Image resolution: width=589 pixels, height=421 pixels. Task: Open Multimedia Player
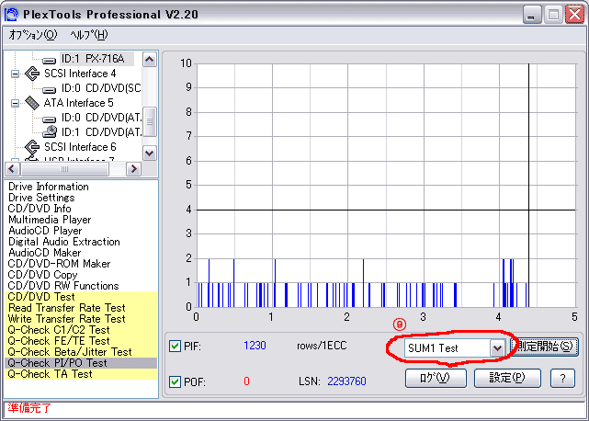click(x=50, y=220)
